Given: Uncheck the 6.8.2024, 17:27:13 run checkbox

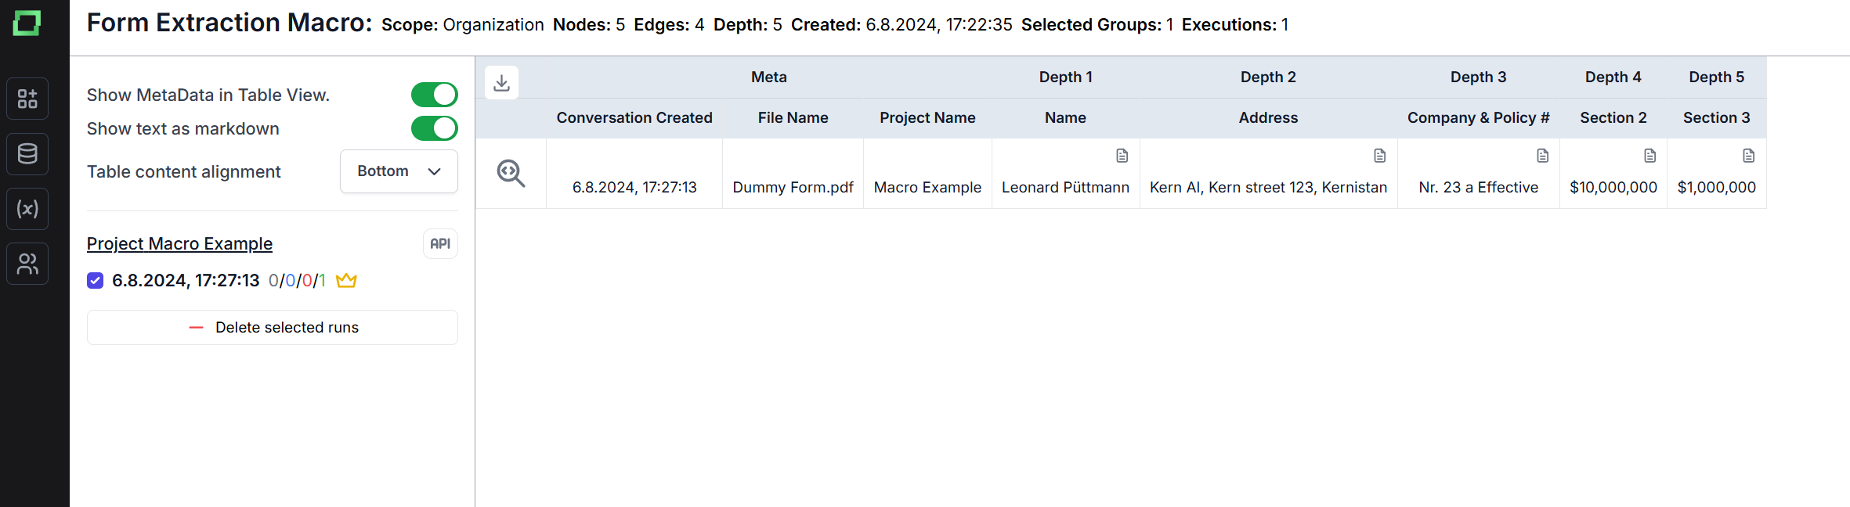Looking at the screenshot, I should 96,280.
